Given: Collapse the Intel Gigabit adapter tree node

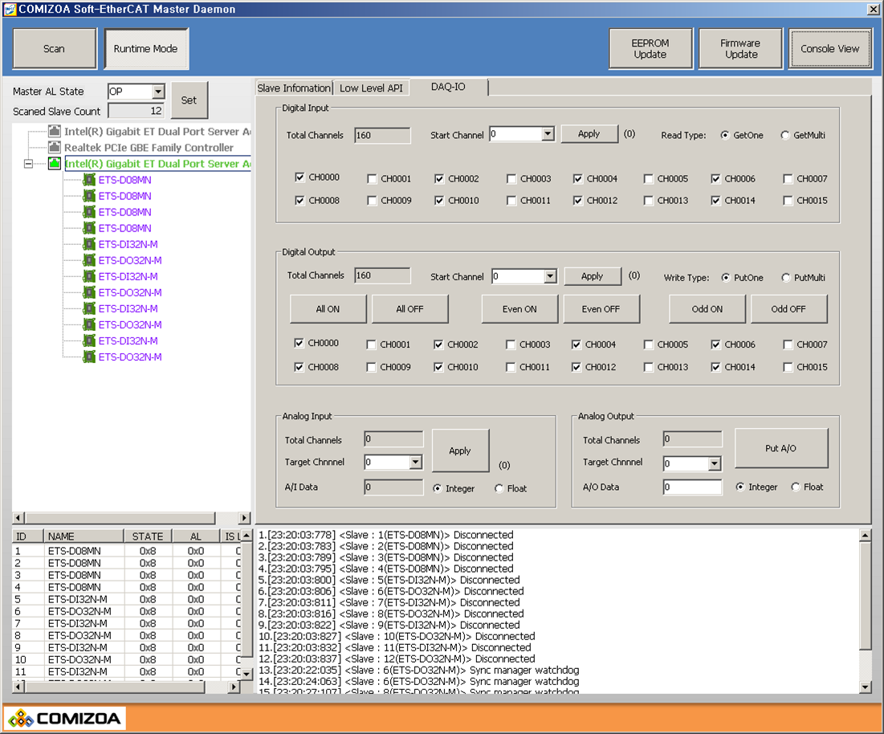Looking at the screenshot, I should tap(28, 164).
